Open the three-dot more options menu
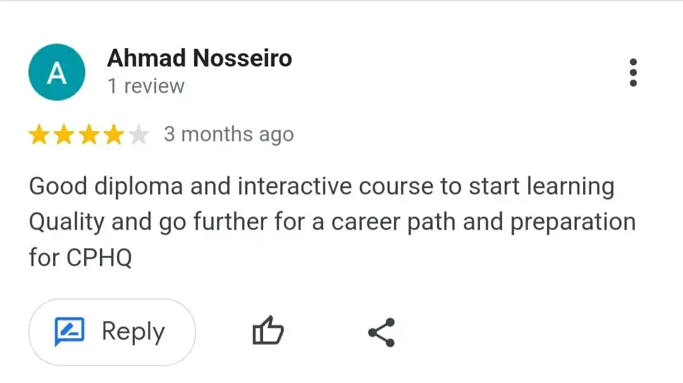 click(633, 73)
